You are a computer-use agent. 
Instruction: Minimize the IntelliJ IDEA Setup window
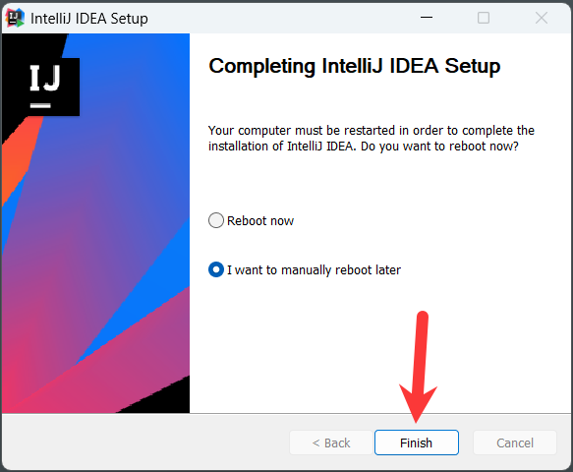[x=427, y=18]
